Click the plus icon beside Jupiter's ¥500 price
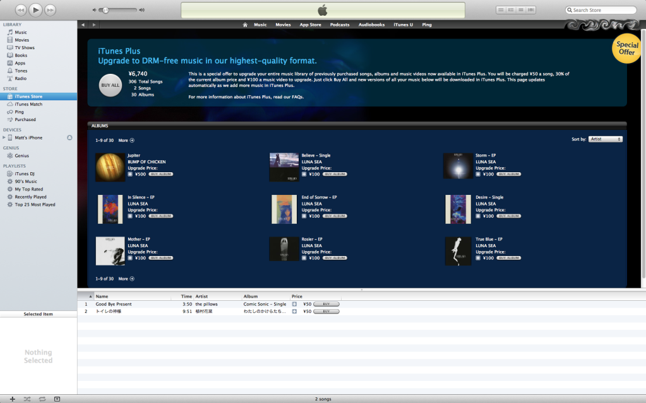Screen dimensions: 646x403 [x=130, y=174]
